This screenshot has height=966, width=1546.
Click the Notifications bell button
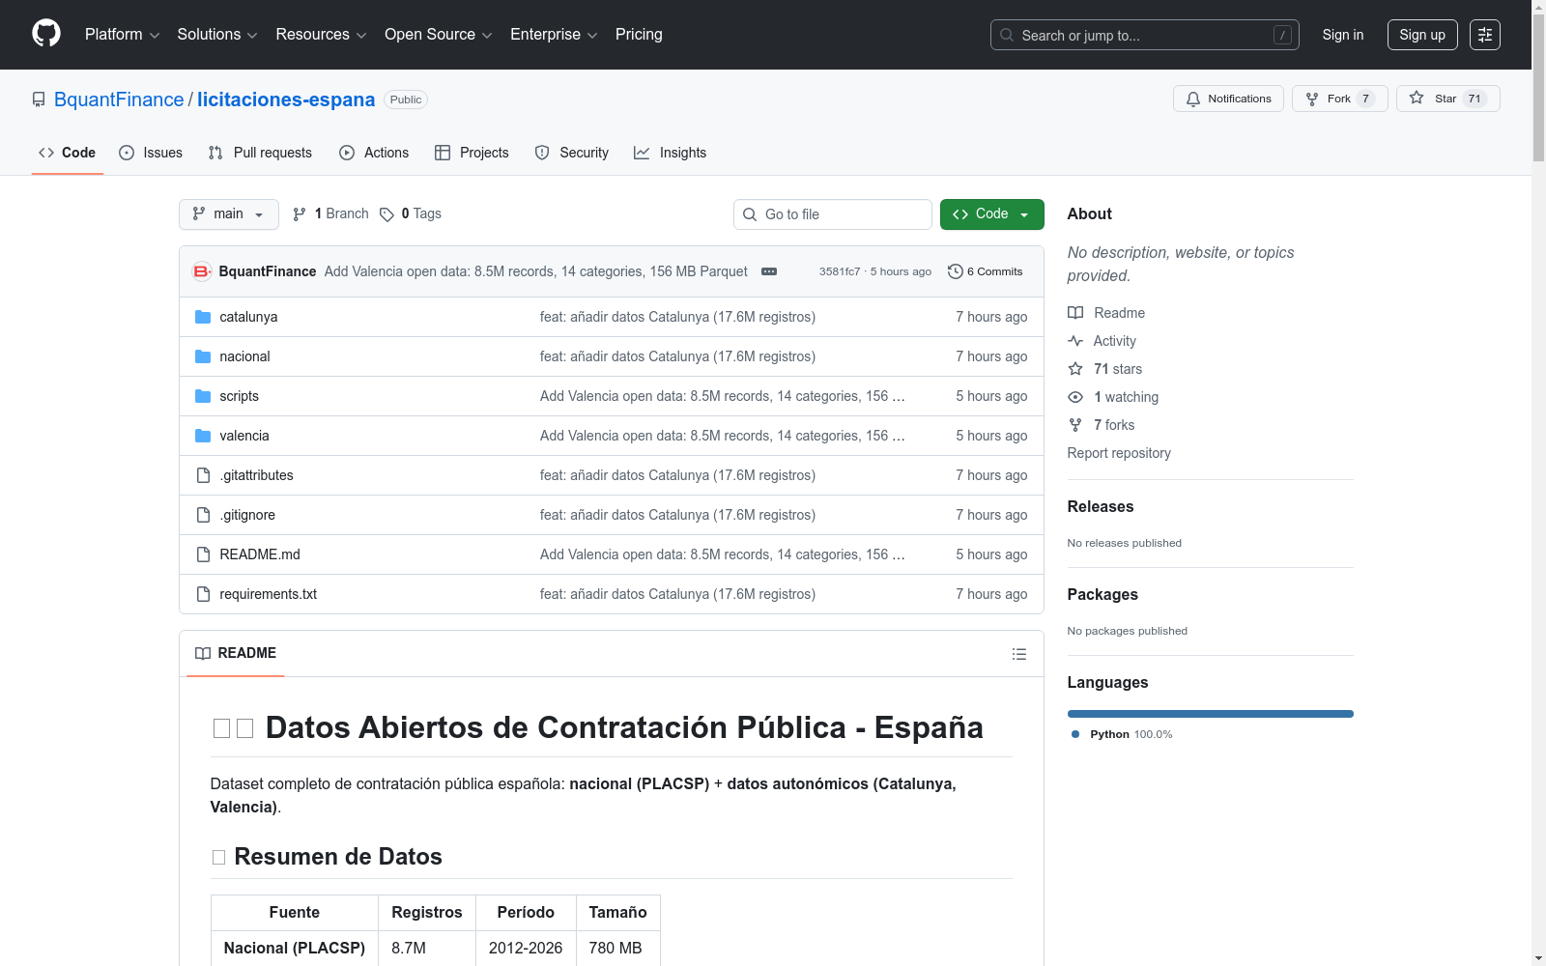pyautogui.click(x=1228, y=99)
